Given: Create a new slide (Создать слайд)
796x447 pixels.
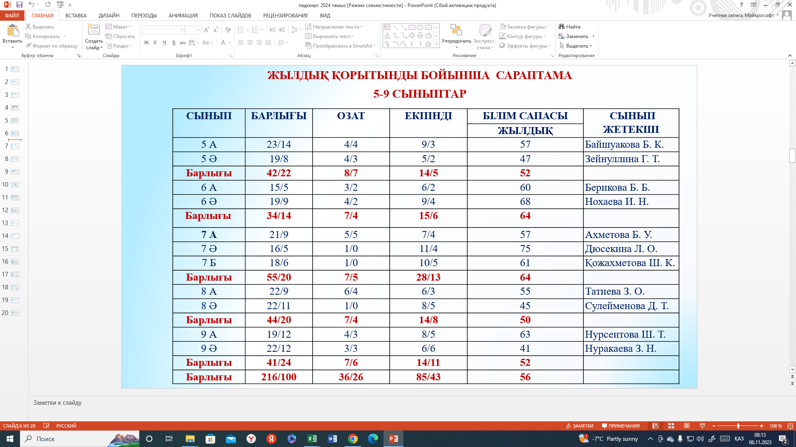Looking at the screenshot, I should (x=94, y=36).
